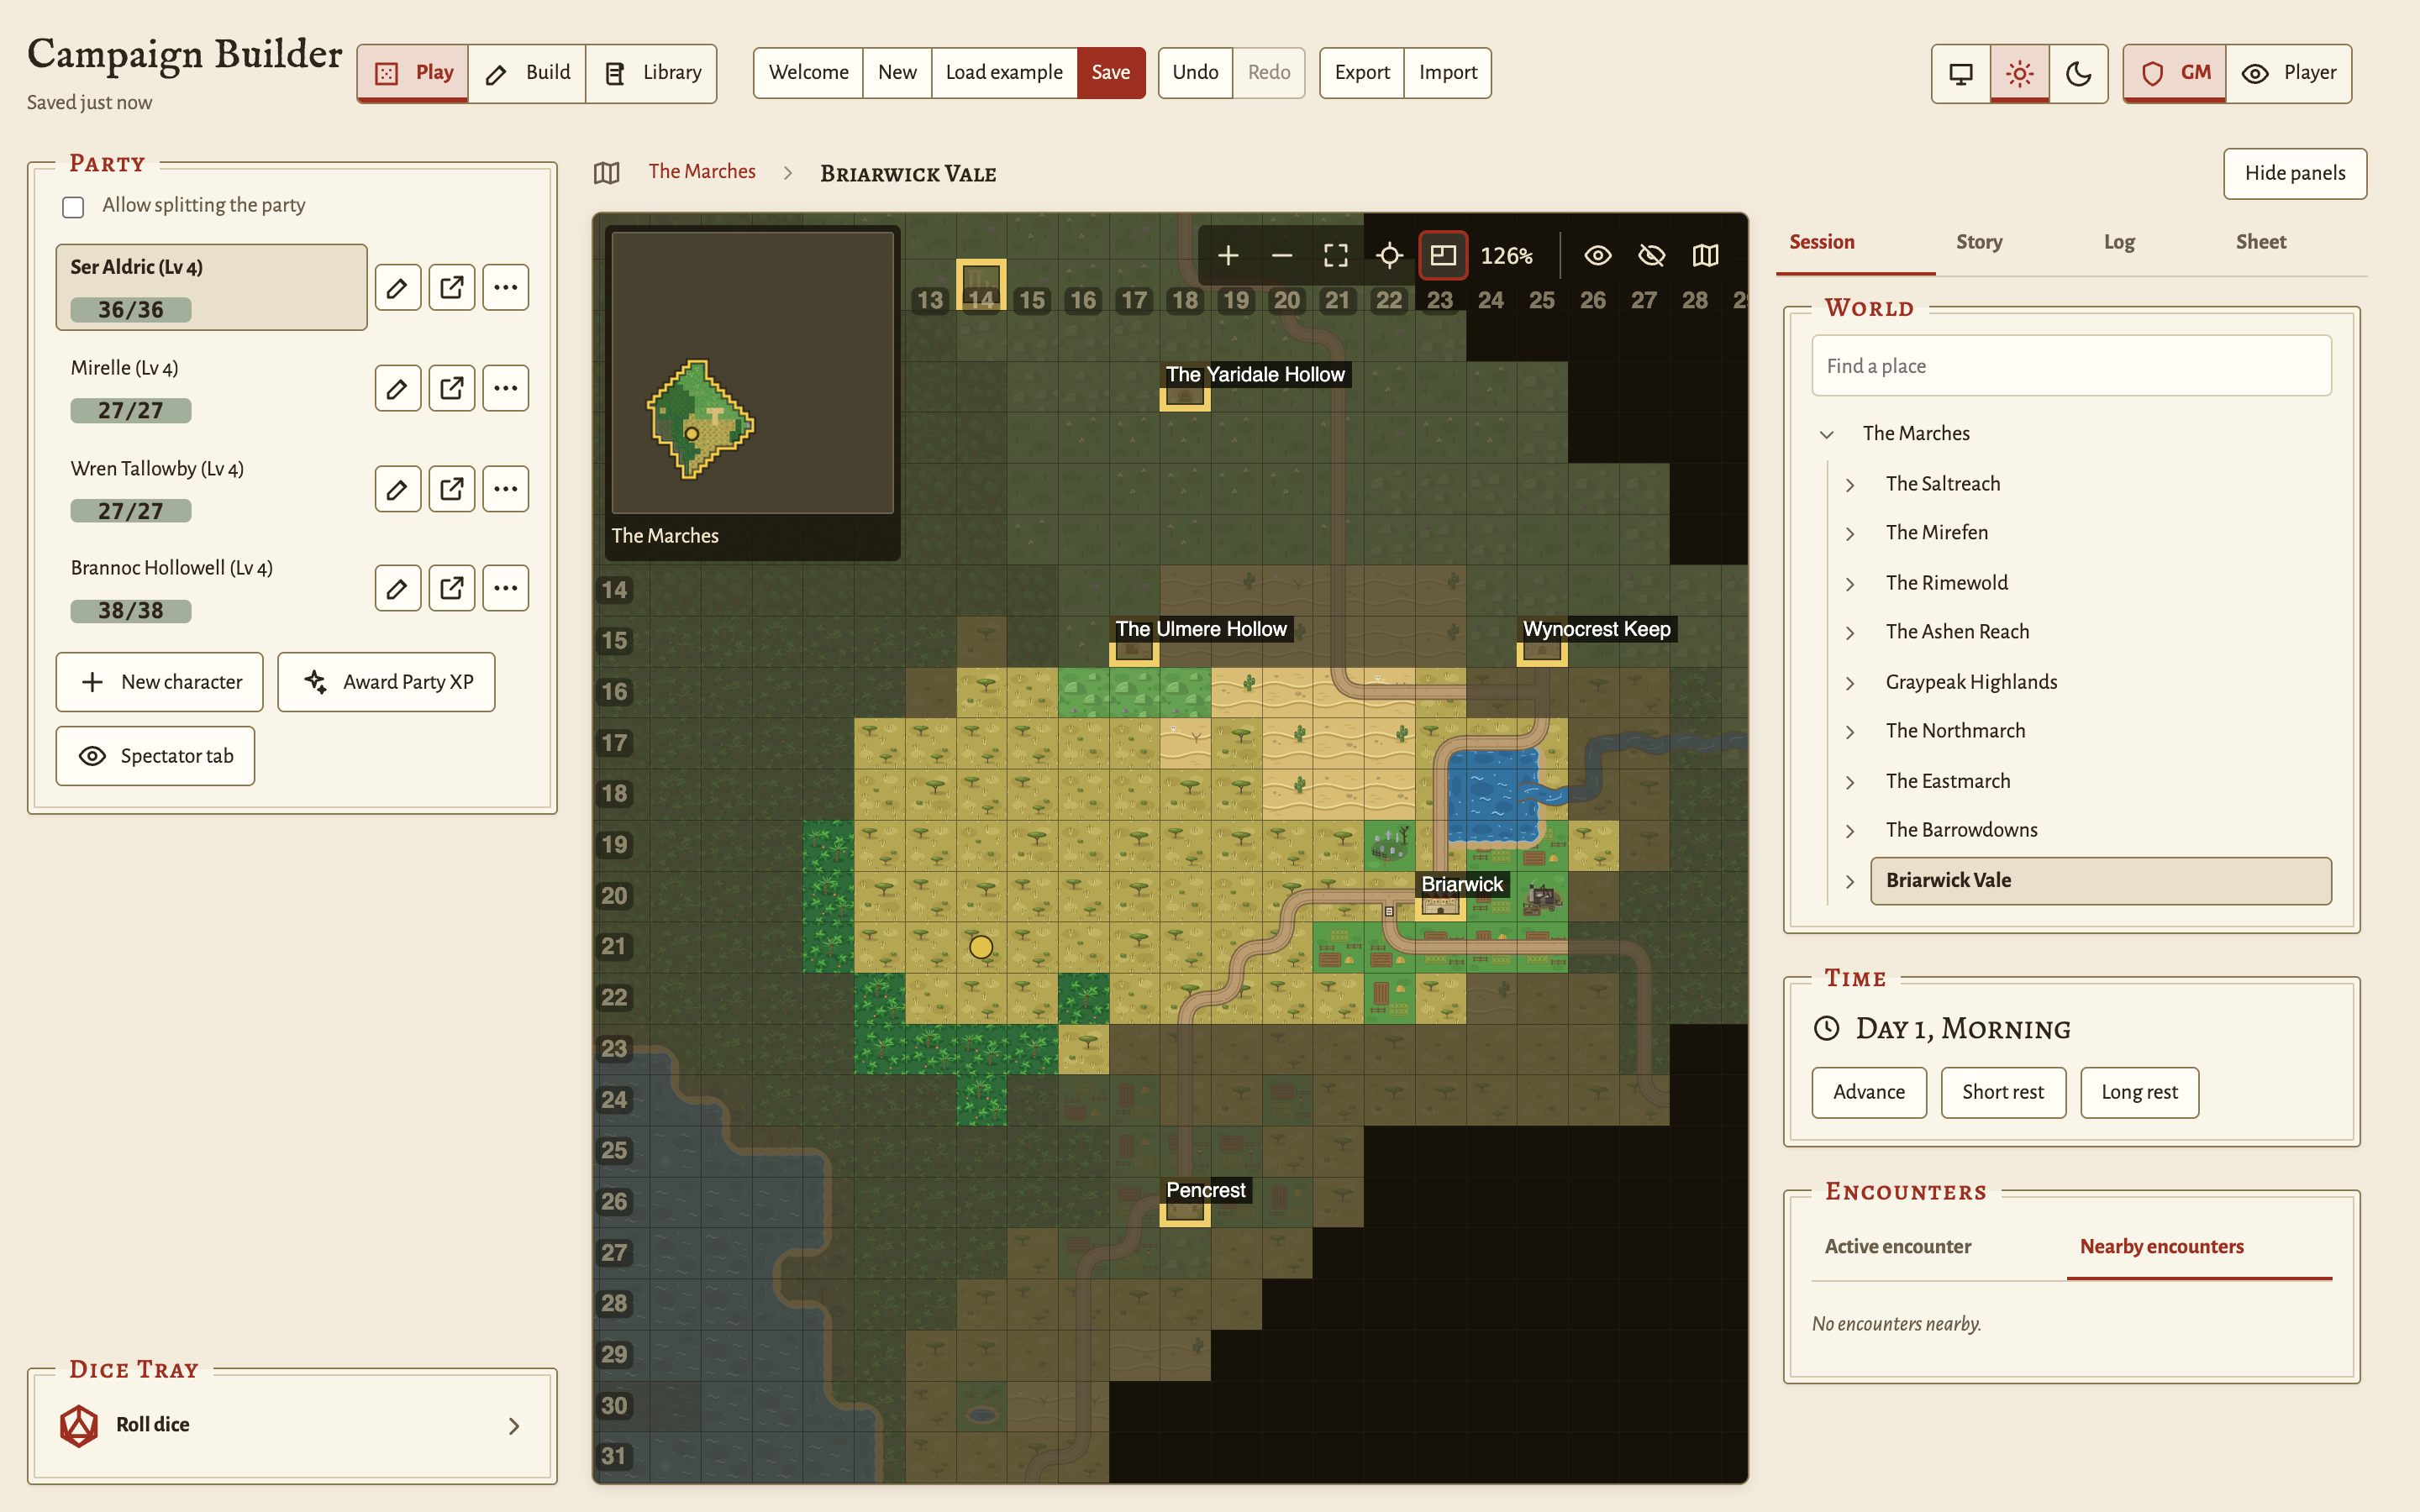
Task: Open the Story tab
Action: point(1979,242)
